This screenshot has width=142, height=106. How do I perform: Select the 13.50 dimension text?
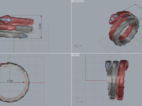[x=40, y=26]
